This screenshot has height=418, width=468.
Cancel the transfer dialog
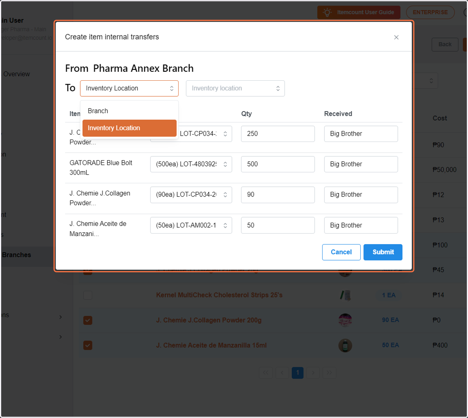click(341, 252)
